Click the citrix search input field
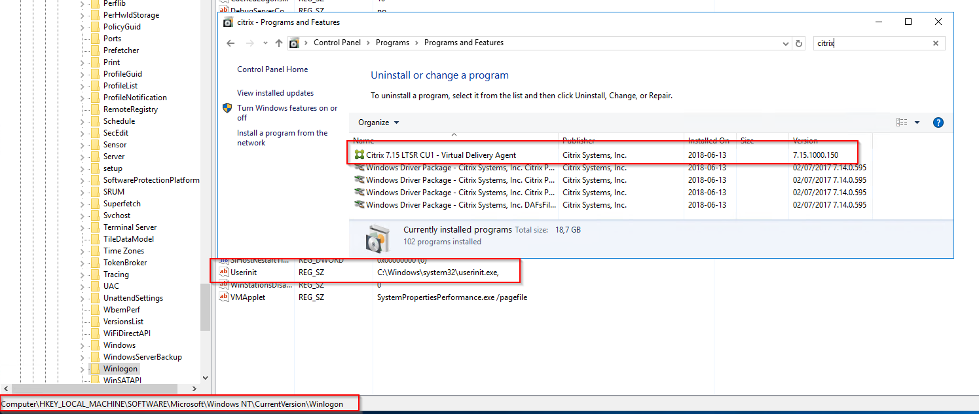This screenshot has width=979, height=414. click(x=871, y=43)
